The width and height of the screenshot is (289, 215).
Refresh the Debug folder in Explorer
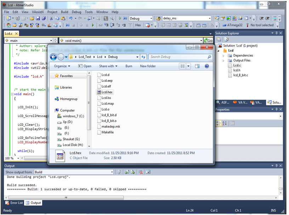click(x=143, y=57)
